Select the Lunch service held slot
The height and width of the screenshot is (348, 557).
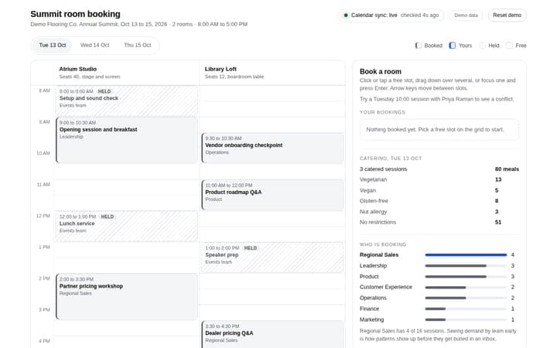click(126, 226)
